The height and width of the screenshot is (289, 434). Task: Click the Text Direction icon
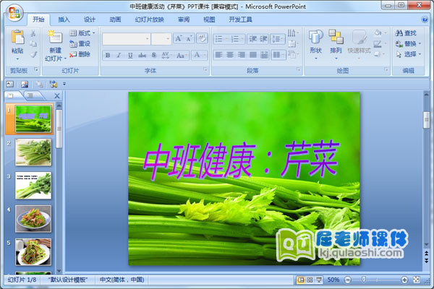pos(293,33)
